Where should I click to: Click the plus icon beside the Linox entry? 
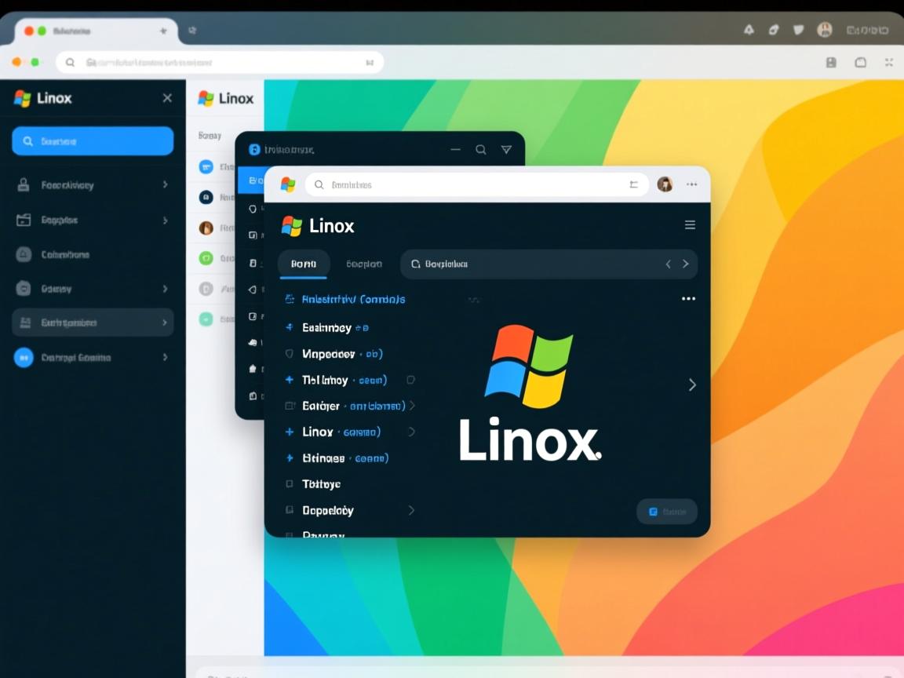click(x=287, y=432)
